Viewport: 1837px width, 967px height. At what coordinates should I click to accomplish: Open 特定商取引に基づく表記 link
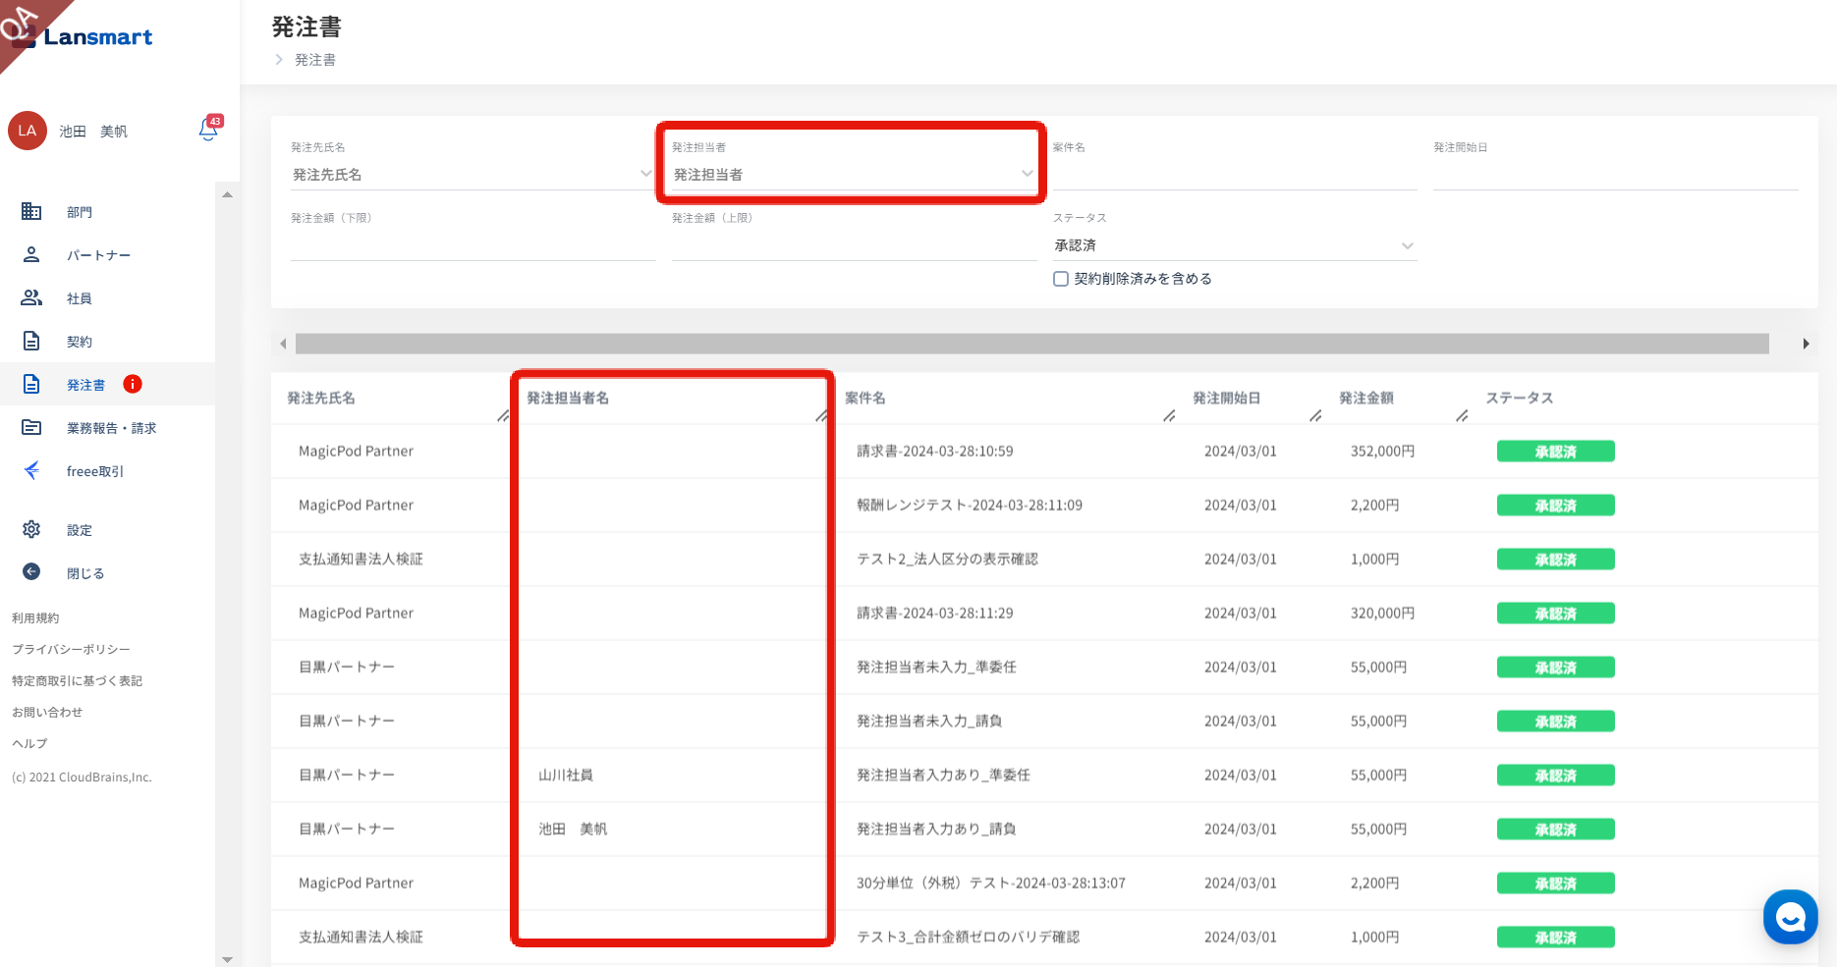pos(77,680)
